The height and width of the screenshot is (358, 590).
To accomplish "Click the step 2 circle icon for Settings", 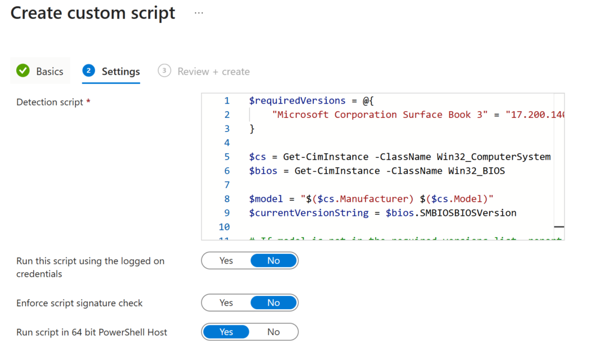I will tap(88, 71).
